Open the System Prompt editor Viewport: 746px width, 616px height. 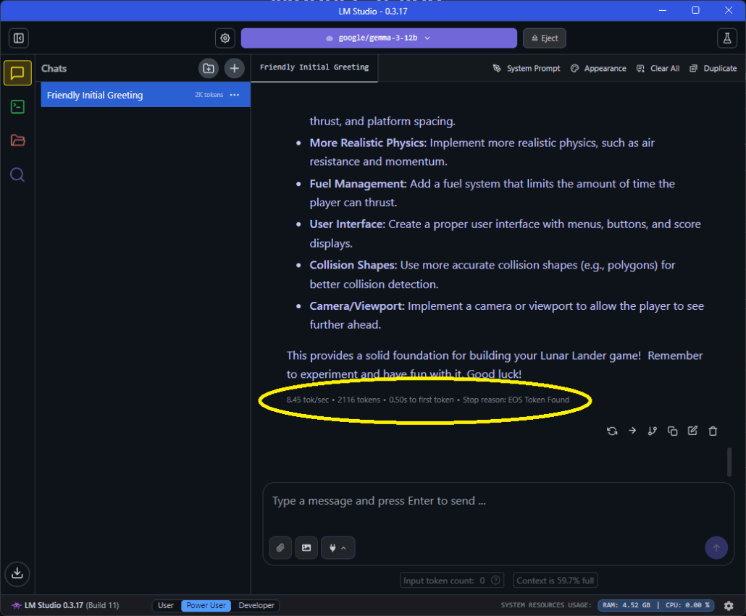pos(527,69)
